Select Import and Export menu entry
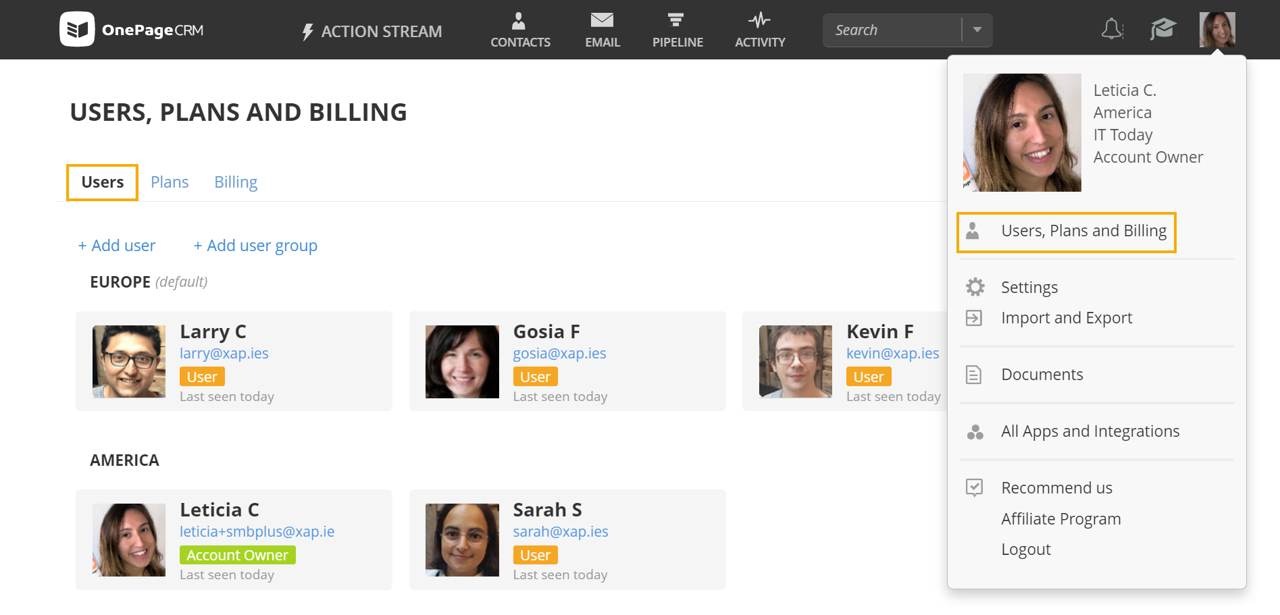1280x615 pixels. 1067,318
